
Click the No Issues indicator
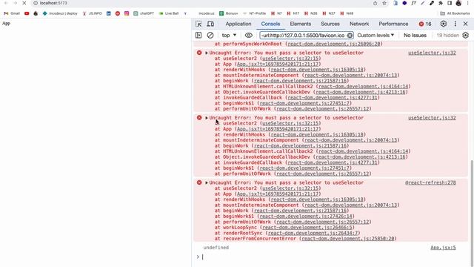click(415, 36)
